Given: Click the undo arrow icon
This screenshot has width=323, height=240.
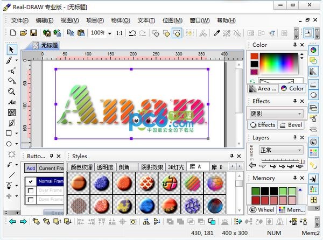Looking at the screenshot, I should pyautogui.click(x=131, y=33).
